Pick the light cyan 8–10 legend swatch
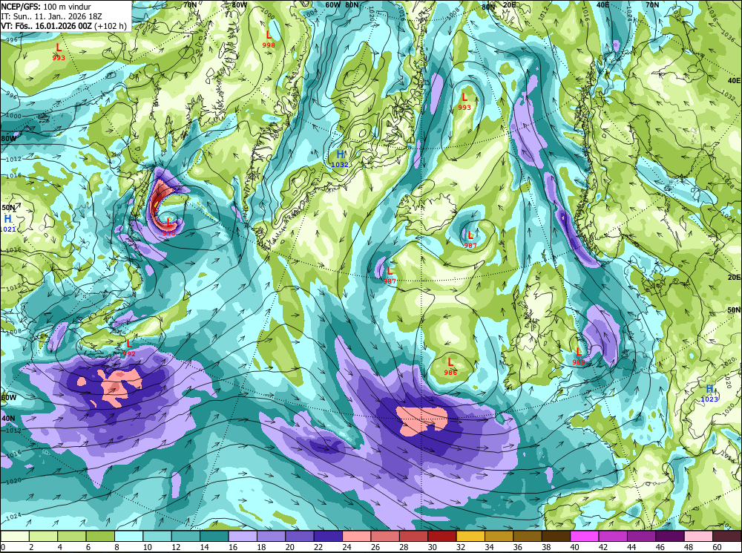The height and width of the screenshot is (553, 742). pos(128,536)
